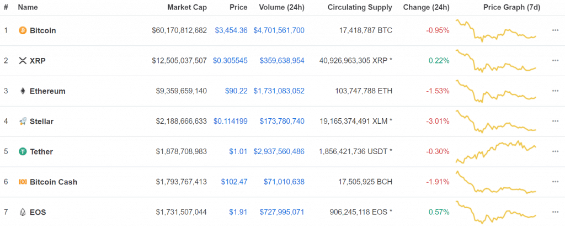Image resolution: width=565 pixels, height=227 pixels.
Task: Sort table by Market Cap column header
Action: coord(187,8)
